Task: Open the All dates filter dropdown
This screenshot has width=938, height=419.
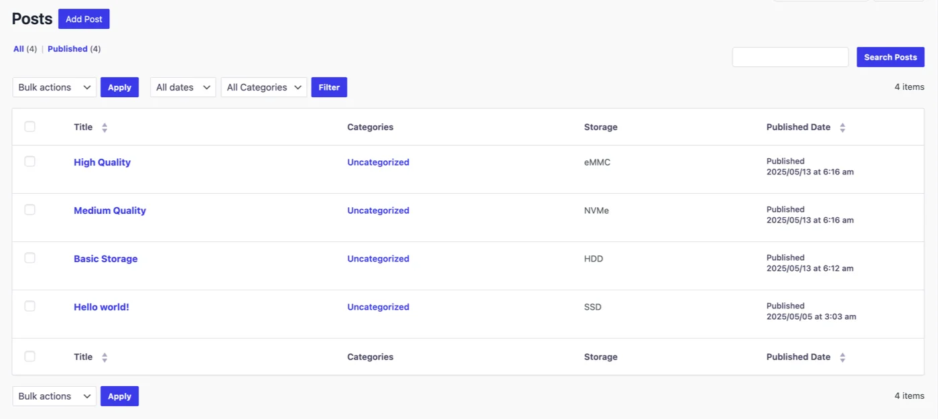Action: [x=182, y=87]
